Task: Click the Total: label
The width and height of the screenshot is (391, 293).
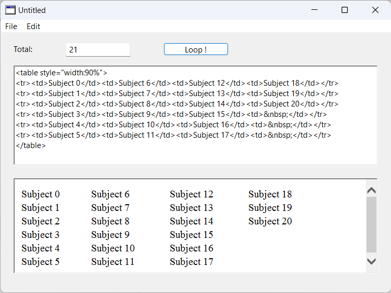Action: pos(23,49)
